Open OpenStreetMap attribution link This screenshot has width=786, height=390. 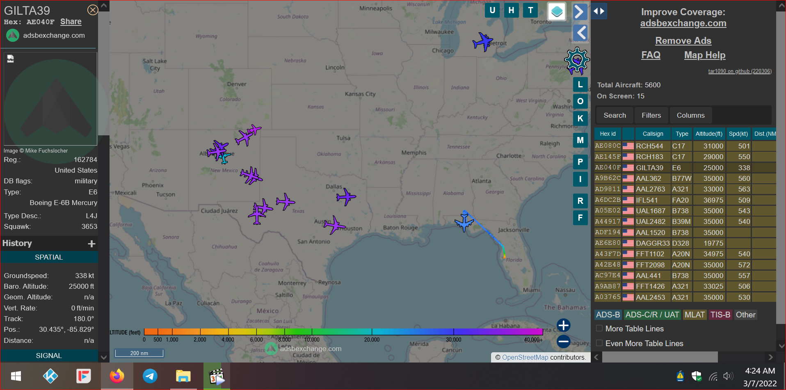tap(525, 358)
